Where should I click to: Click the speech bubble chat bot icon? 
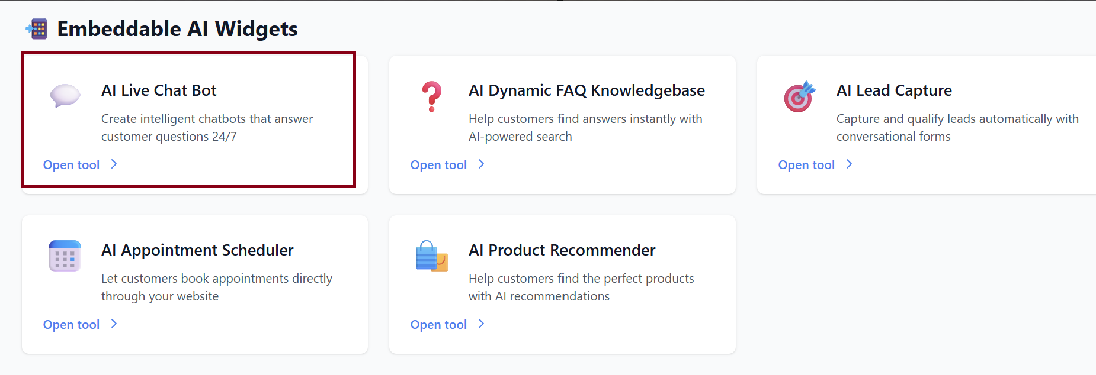(x=65, y=95)
